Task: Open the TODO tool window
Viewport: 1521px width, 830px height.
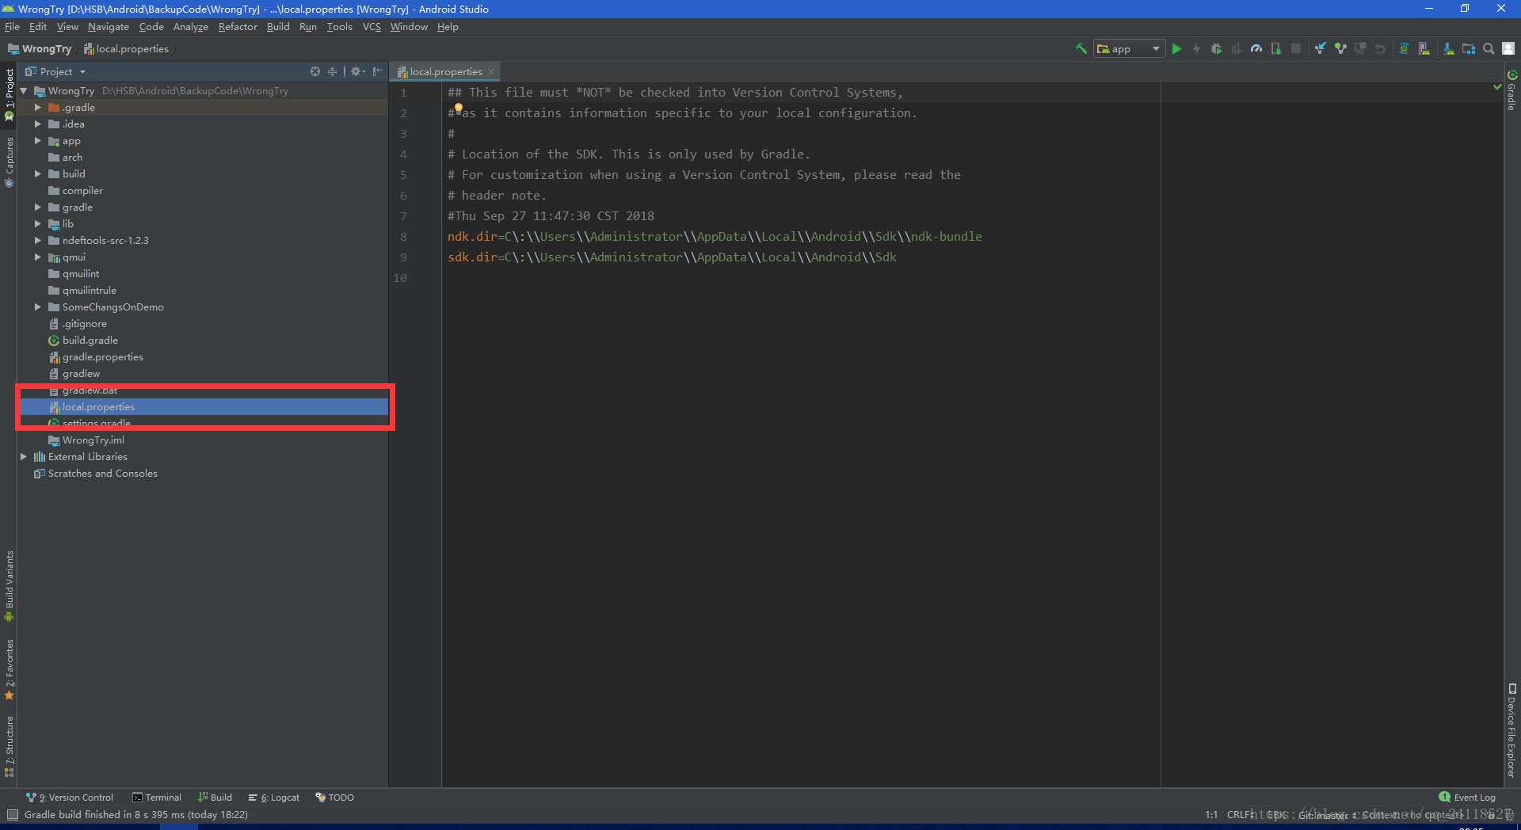Action: pos(335,798)
